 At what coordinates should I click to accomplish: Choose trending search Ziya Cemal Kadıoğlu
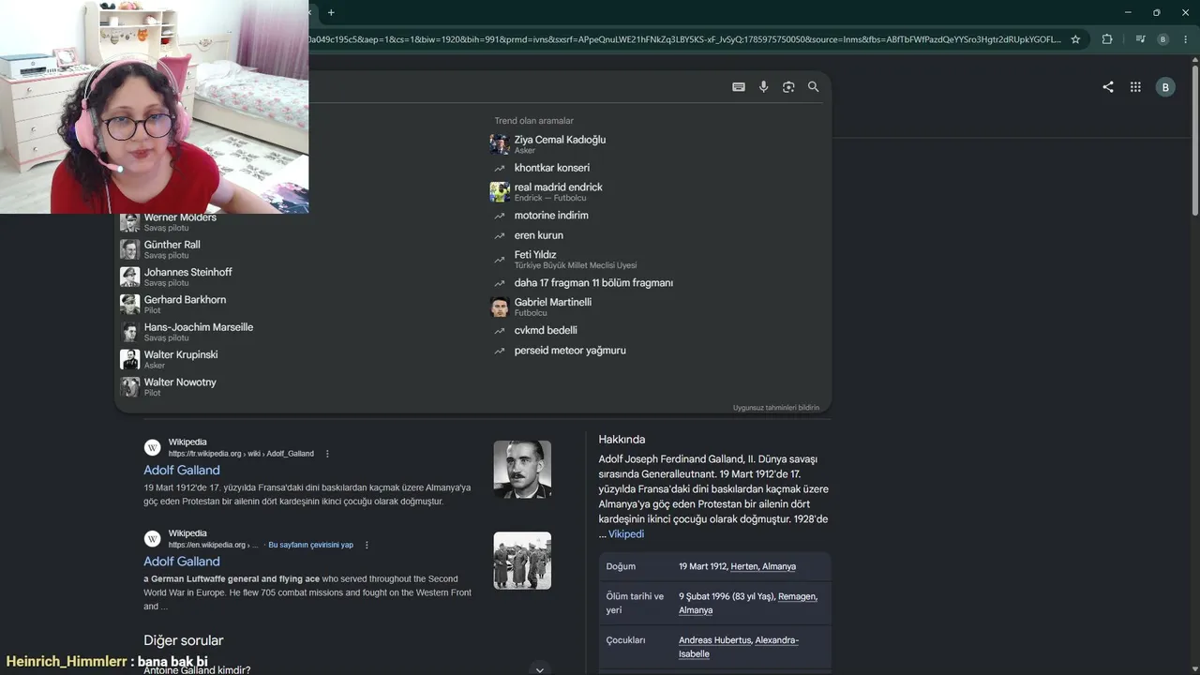click(x=548, y=143)
